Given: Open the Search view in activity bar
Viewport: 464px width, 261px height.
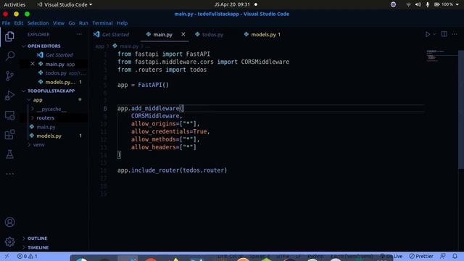Looking at the screenshot, I should (9, 56).
